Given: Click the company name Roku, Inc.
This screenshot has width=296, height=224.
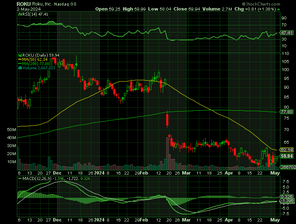Looking at the screenshot, I should click(x=42, y=4).
